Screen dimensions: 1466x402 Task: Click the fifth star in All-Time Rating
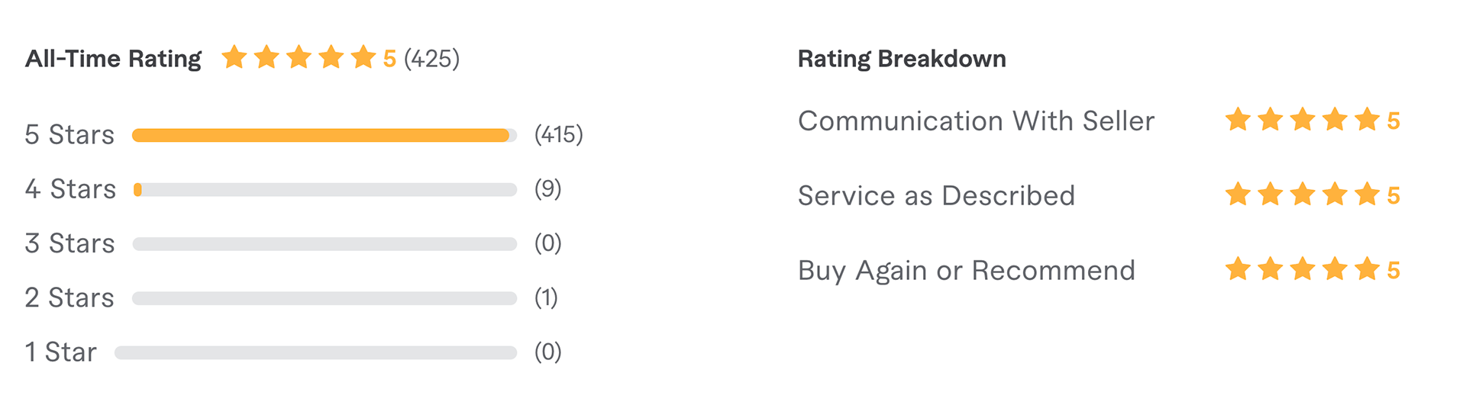tap(363, 57)
